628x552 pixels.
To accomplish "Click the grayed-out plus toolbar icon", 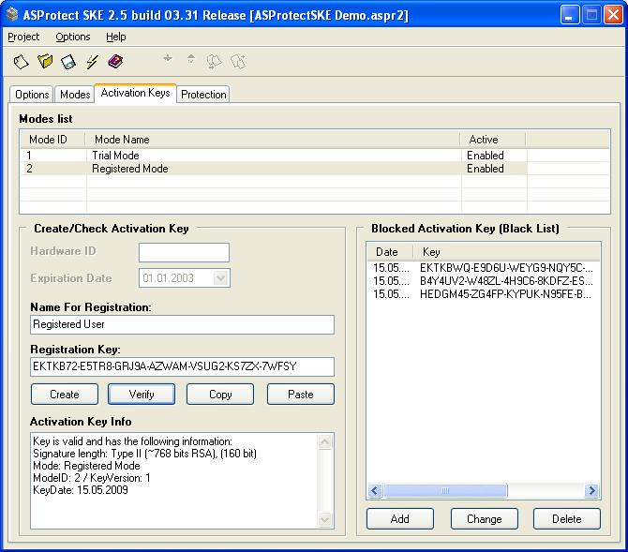I will tap(168, 59).
